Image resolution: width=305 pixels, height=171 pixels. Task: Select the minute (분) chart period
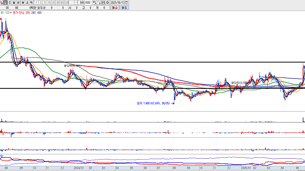tap(23, 2)
